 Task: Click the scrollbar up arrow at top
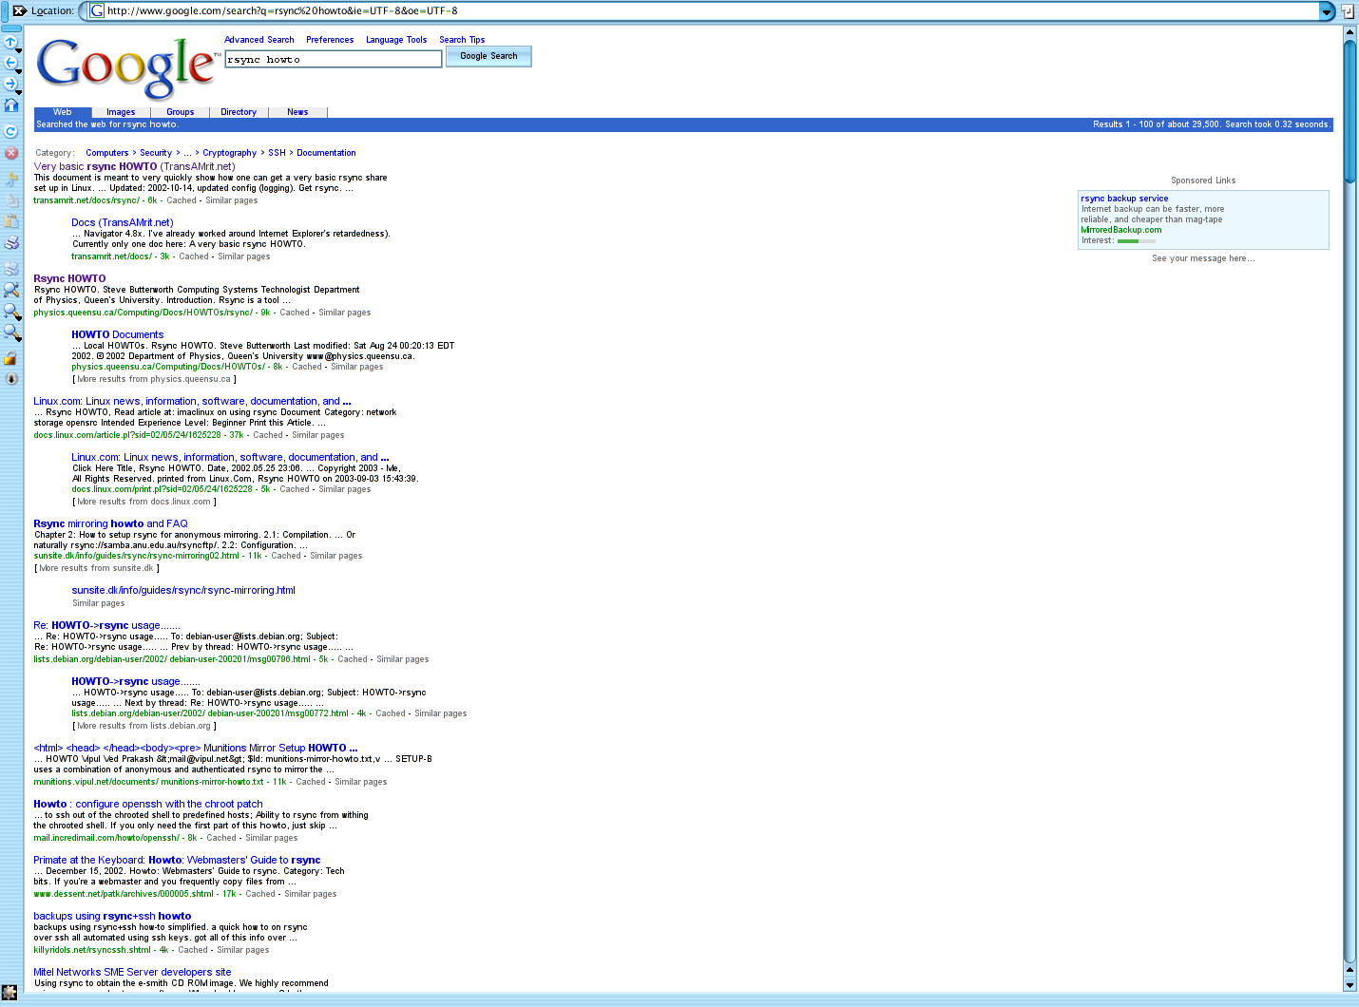[1349, 31]
